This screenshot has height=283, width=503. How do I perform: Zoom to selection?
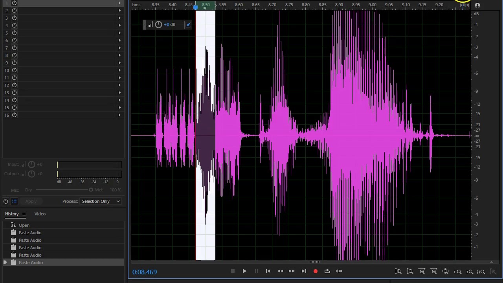pos(481,272)
